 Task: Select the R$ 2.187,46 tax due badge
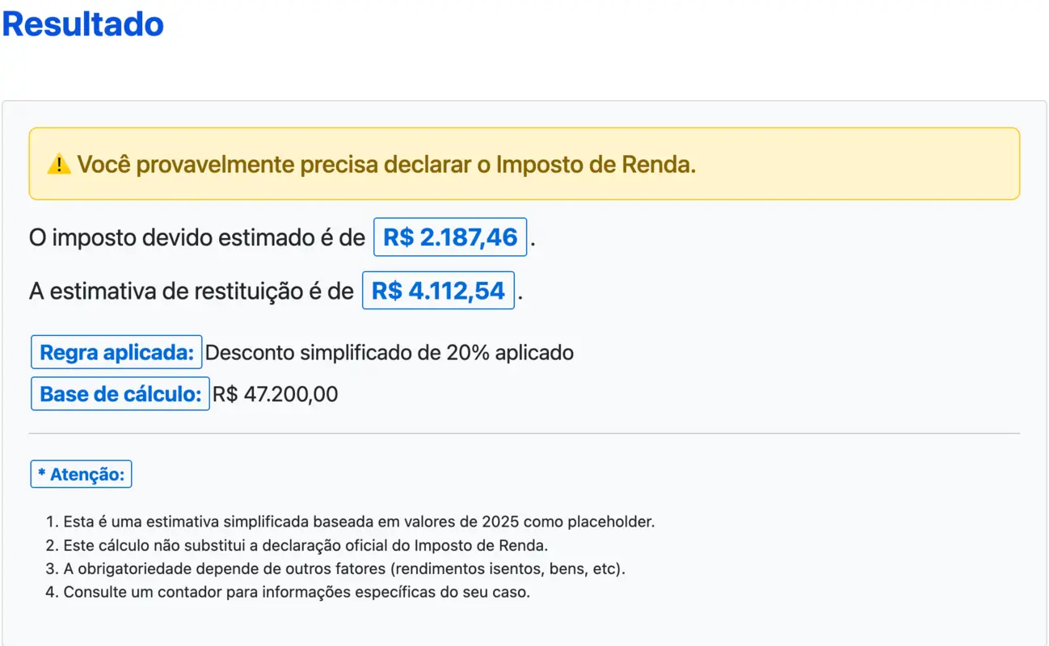tap(449, 237)
